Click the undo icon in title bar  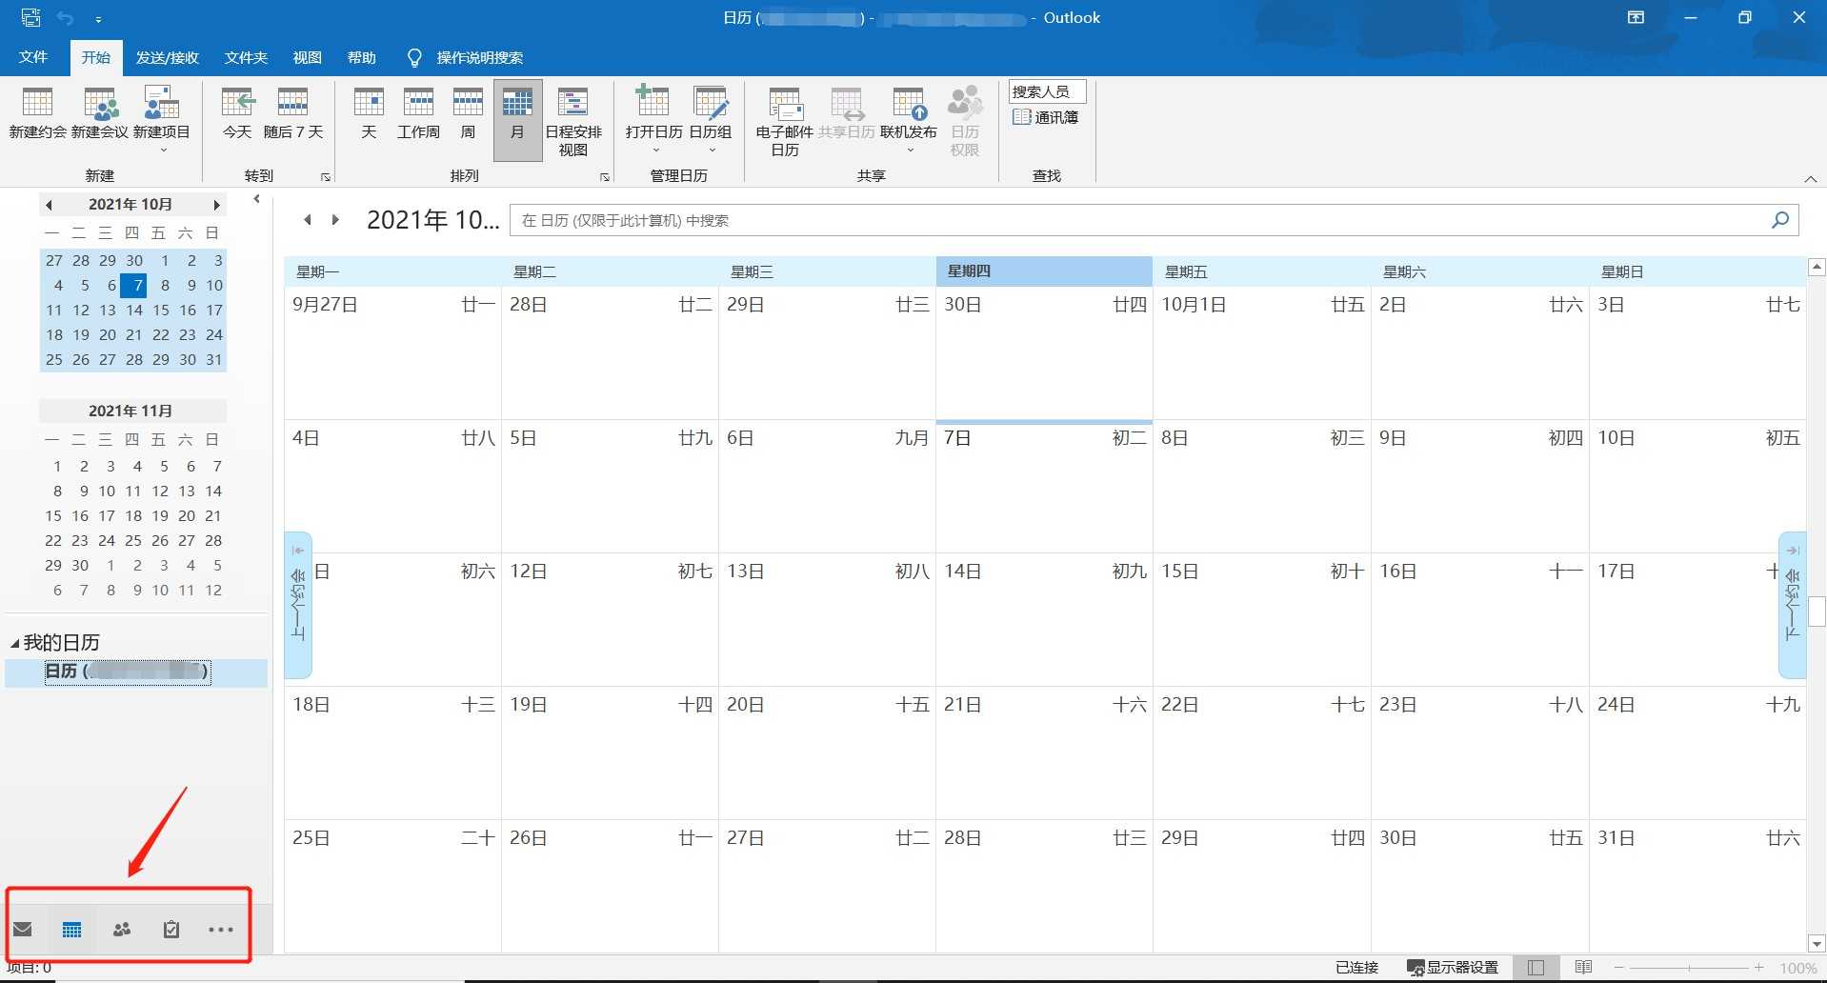point(65,17)
